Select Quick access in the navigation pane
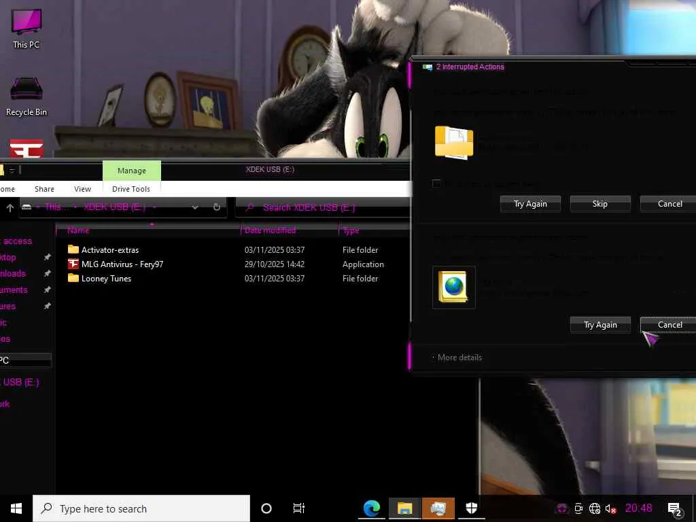 click(16, 241)
